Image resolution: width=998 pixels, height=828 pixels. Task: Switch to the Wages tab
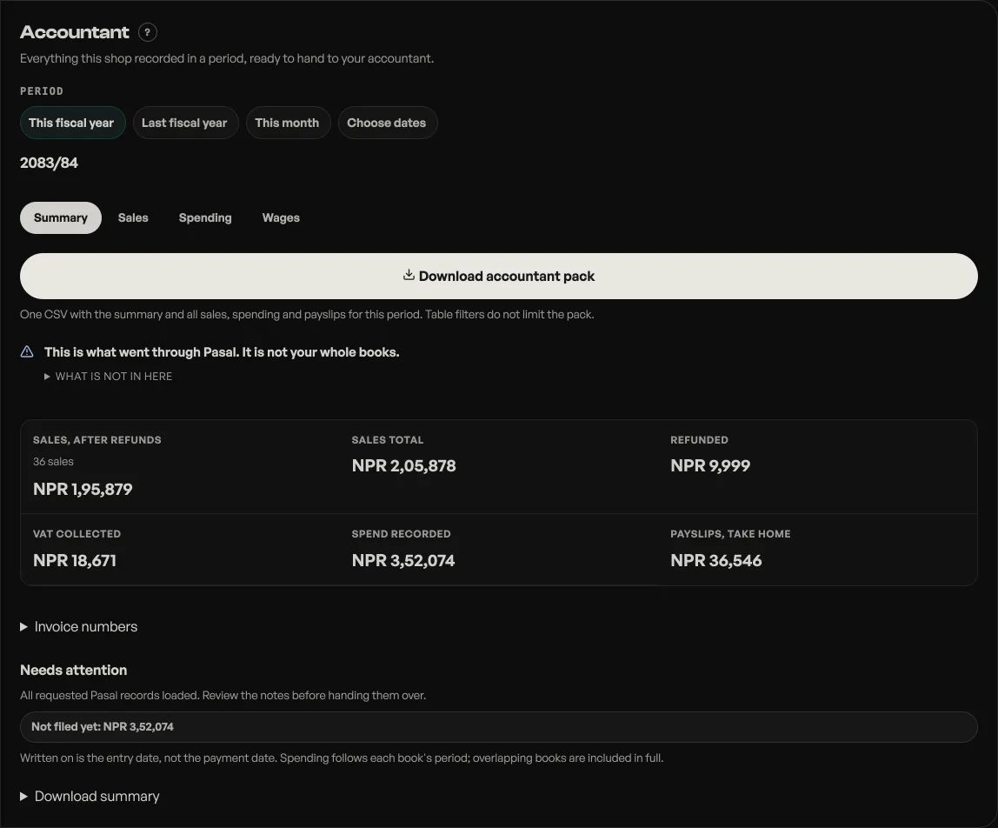click(281, 217)
